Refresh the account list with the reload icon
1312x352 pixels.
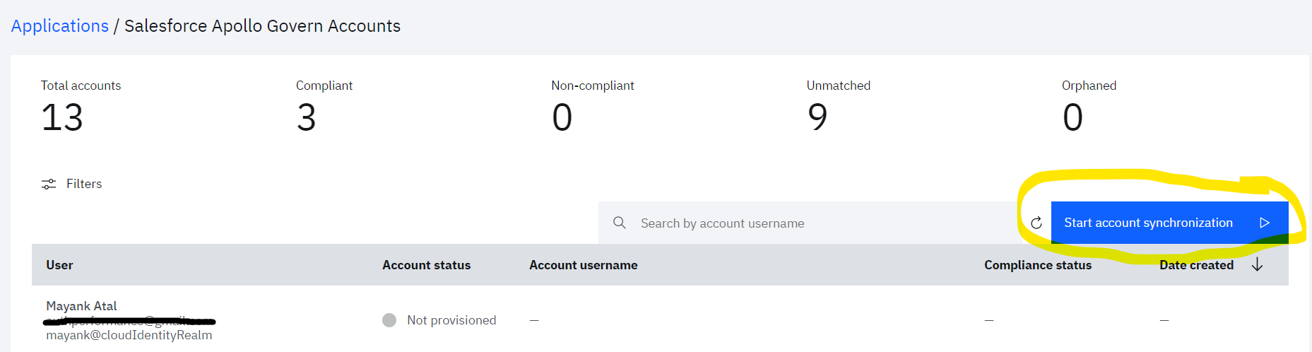click(1036, 223)
